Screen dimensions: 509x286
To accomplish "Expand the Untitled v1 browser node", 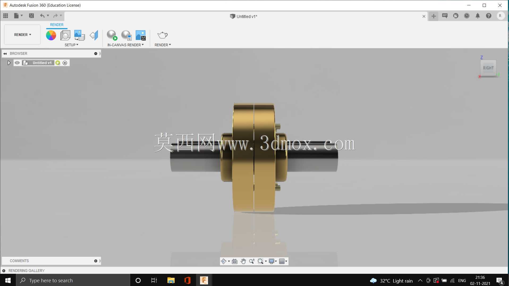I will [x=9, y=63].
